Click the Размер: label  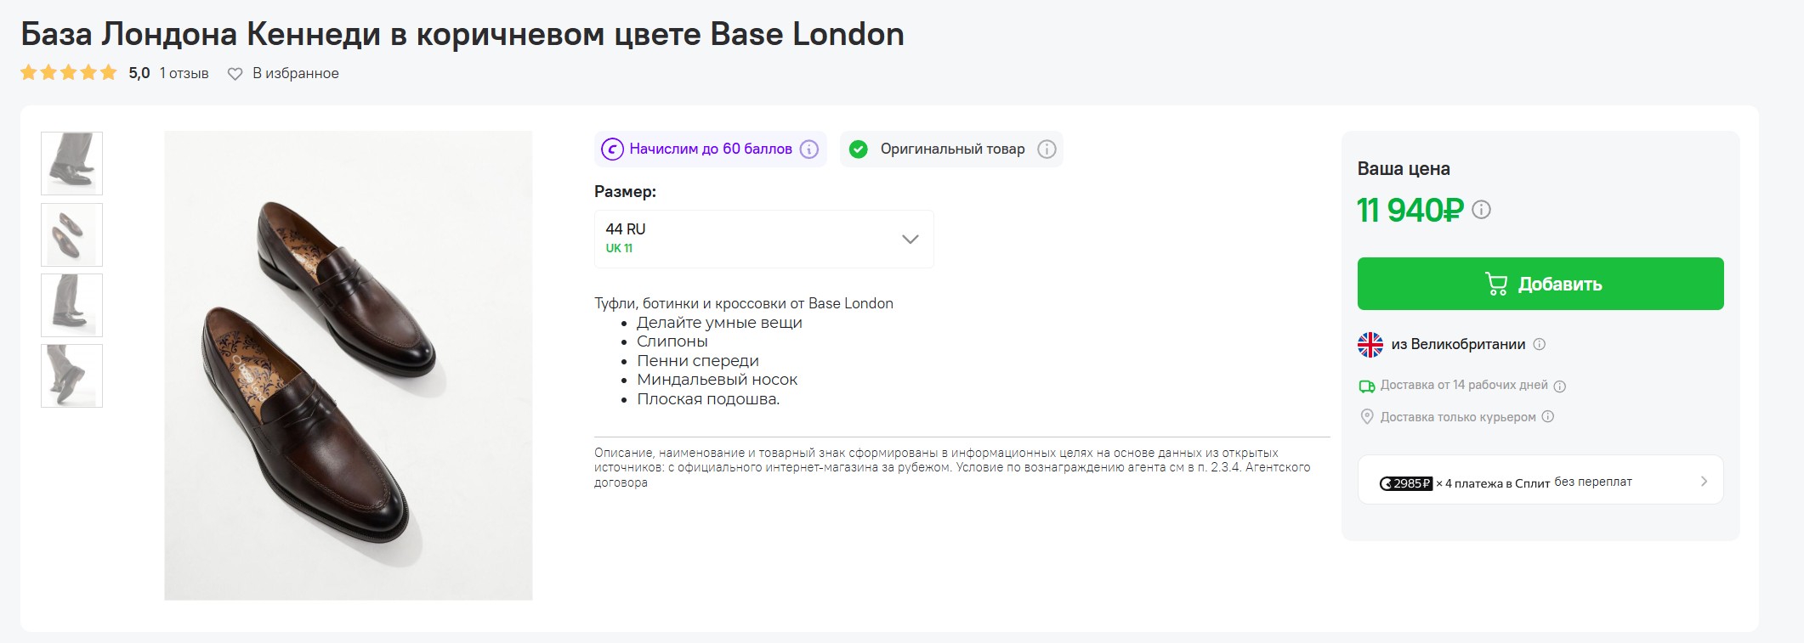click(625, 192)
